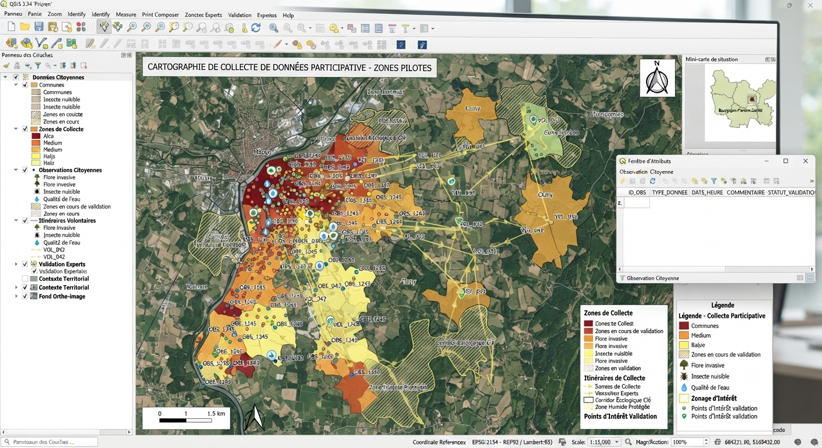Viewport: 822px width, 448px height.
Task: Uncheck the Validation Expertales sublayer checkbox
Action: click(34, 271)
